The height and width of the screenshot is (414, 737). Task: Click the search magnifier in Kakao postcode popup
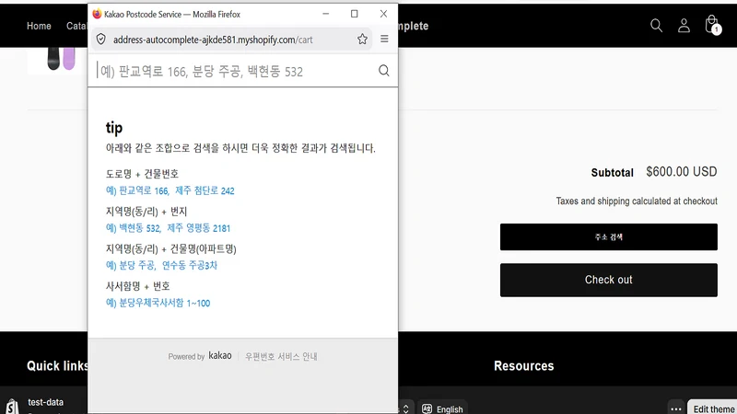pyautogui.click(x=383, y=71)
